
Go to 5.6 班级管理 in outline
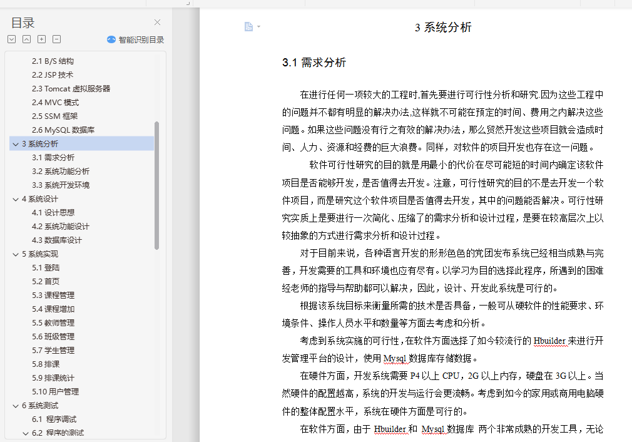click(x=53, y=337)
